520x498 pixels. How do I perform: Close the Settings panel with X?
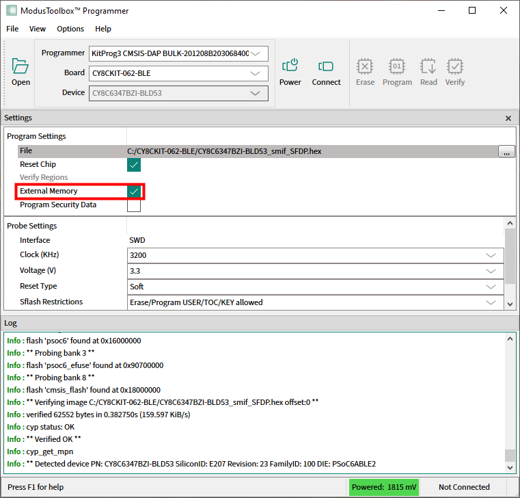tap(508, 118)
